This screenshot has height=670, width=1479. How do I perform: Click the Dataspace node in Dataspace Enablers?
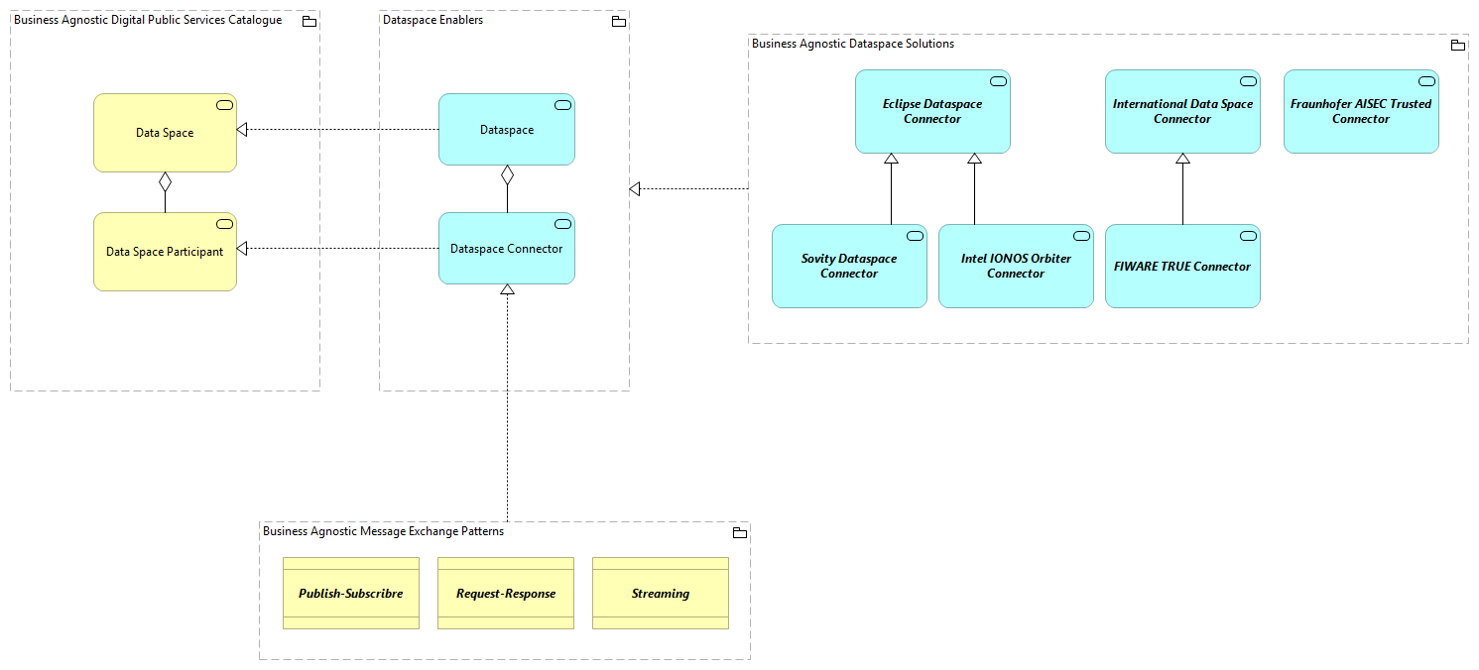(507, 130)
